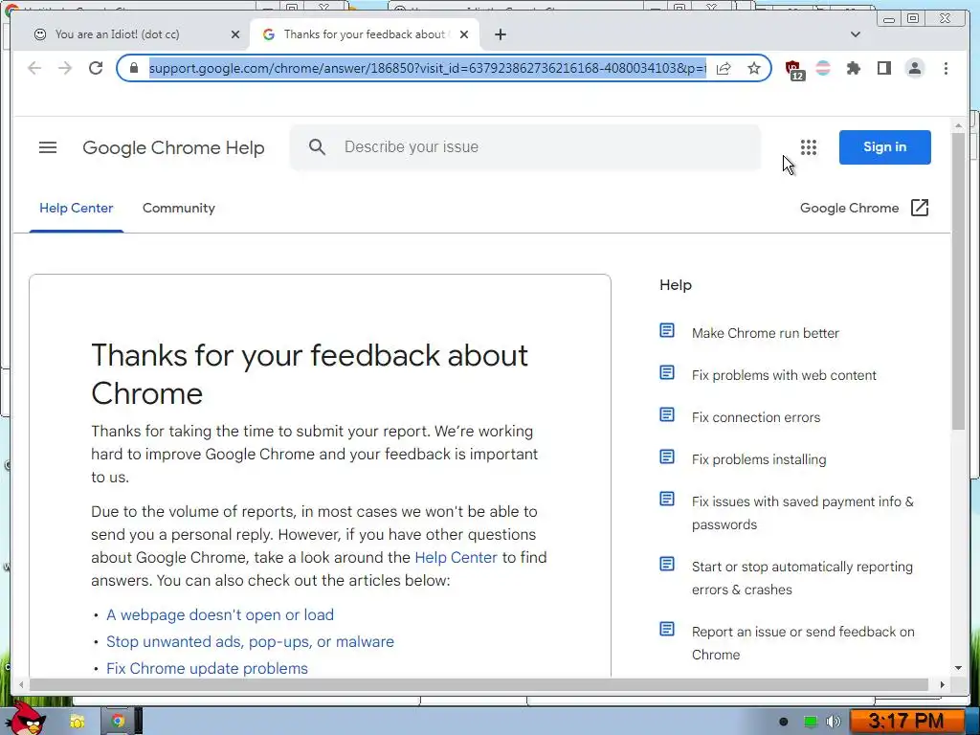980x735 pixels.
Task: Click horizontal scrollbar right arrow
Action: click(942, 684)
